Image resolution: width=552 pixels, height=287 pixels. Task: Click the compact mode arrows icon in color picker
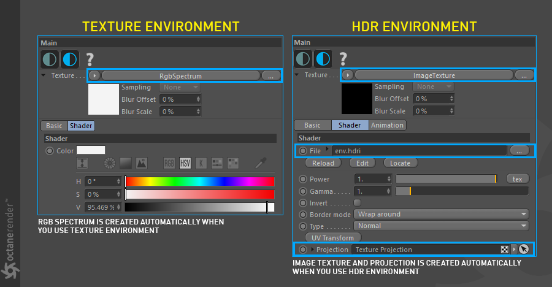[82, 163]
